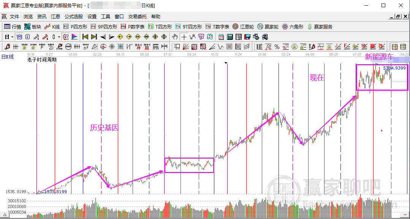
Task: Restore the inner chart window
Action: [x=398, y=16]
